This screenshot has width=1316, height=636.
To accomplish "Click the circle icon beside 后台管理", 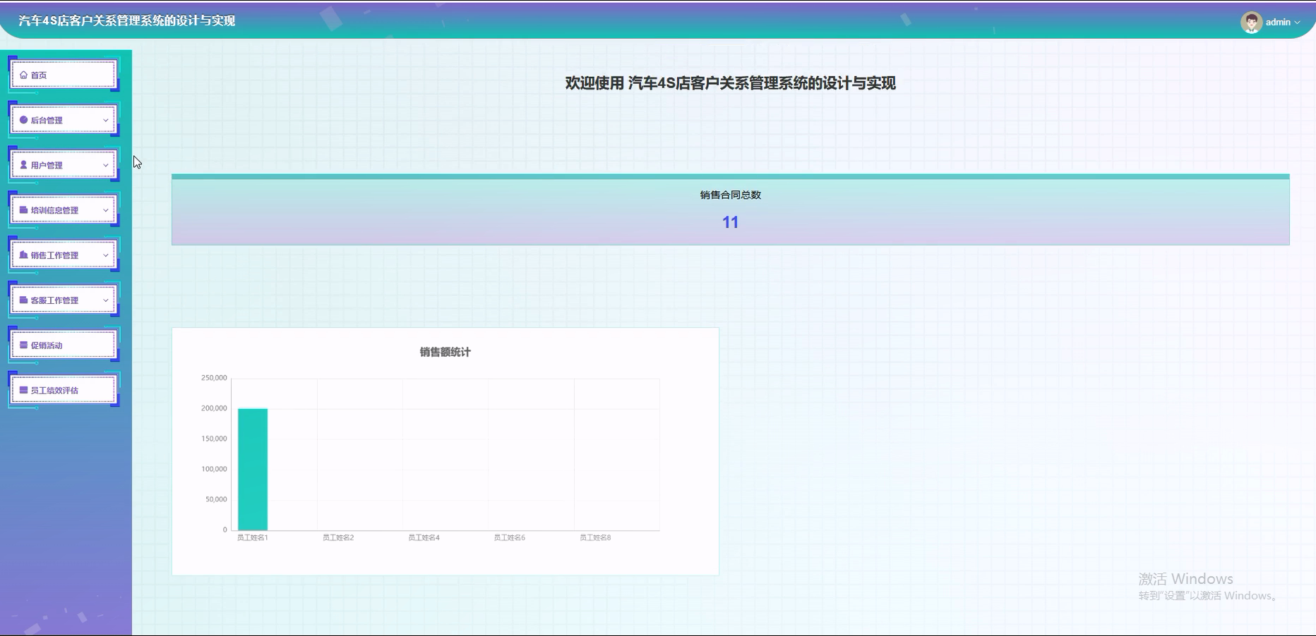I will click(x=23, y=120).
